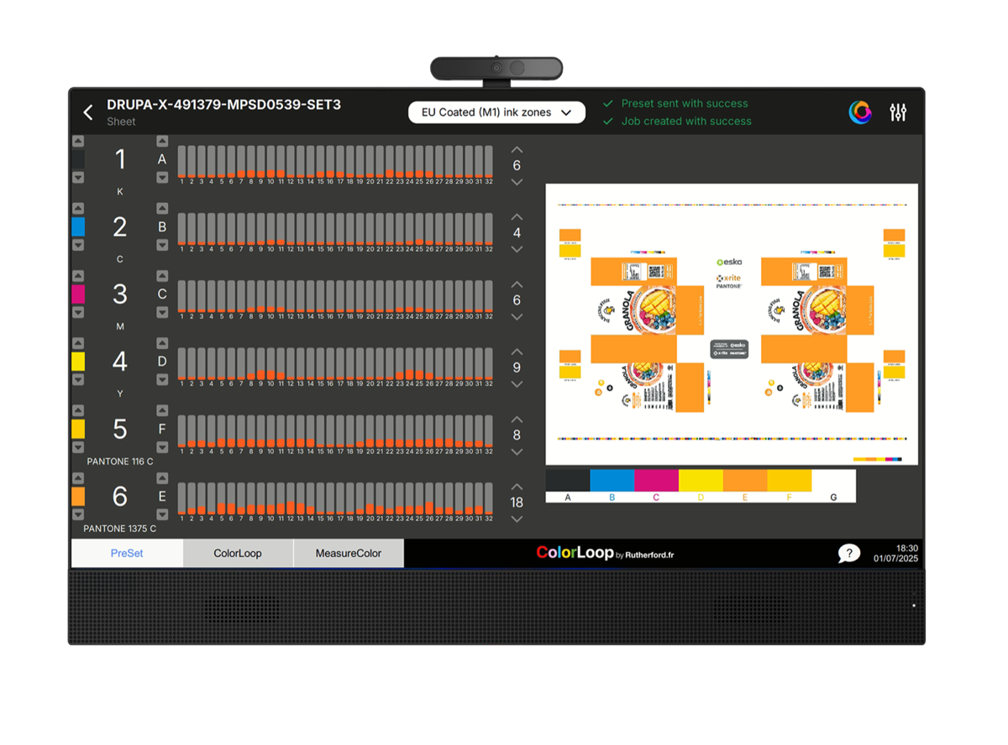The height and width of the screenshot is (745, 1008).
Task: Adjust ink zone 12 bar in row E
Action: [x=291, y=498]
